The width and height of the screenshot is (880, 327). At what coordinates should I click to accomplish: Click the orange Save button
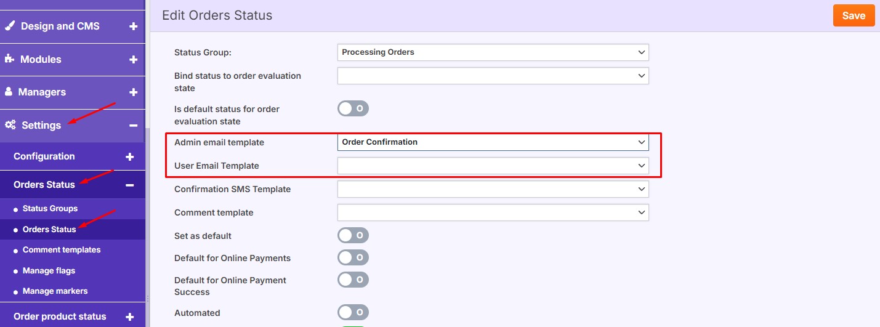[x=854, y=16]
